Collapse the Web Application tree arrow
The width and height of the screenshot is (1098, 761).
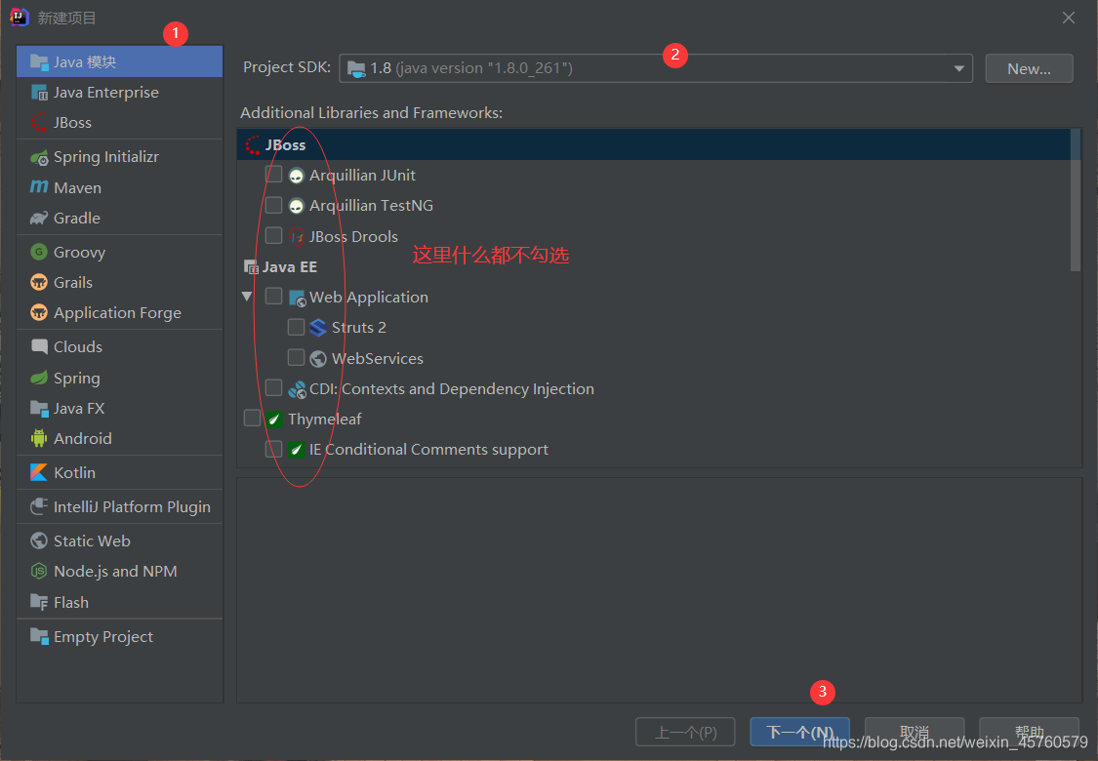tap(247, 297)
